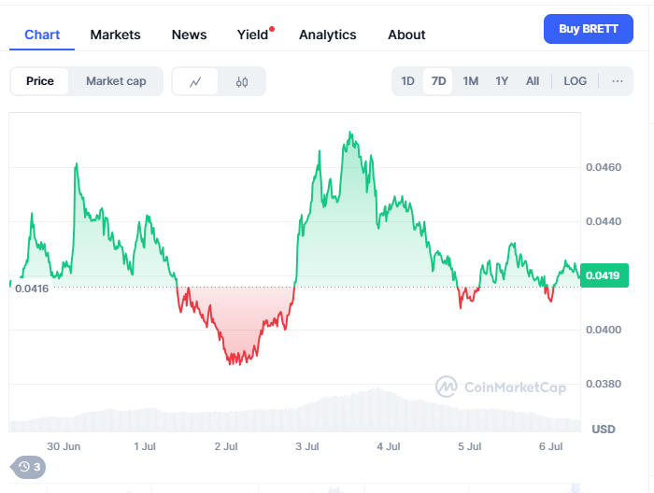
Task: Open the Yield tab
Action: (x=253, y=35)
